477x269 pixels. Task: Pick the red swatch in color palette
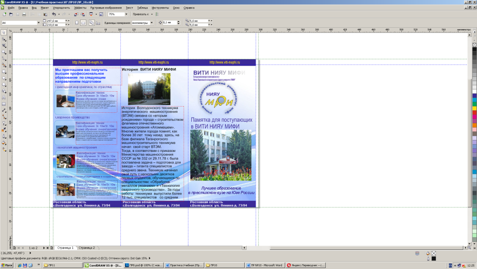[x=474, y=112]
